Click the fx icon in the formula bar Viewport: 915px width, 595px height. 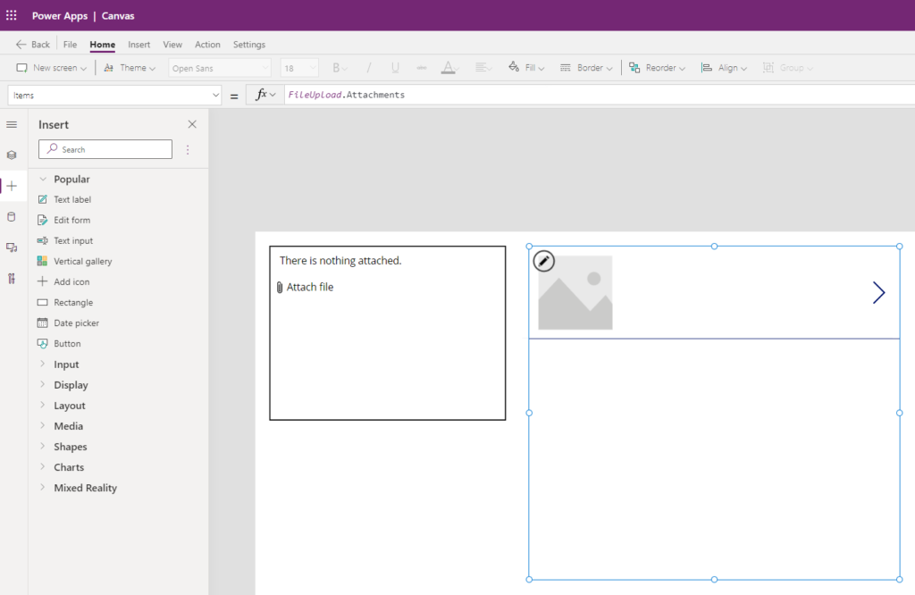click(x=262, y=94)
